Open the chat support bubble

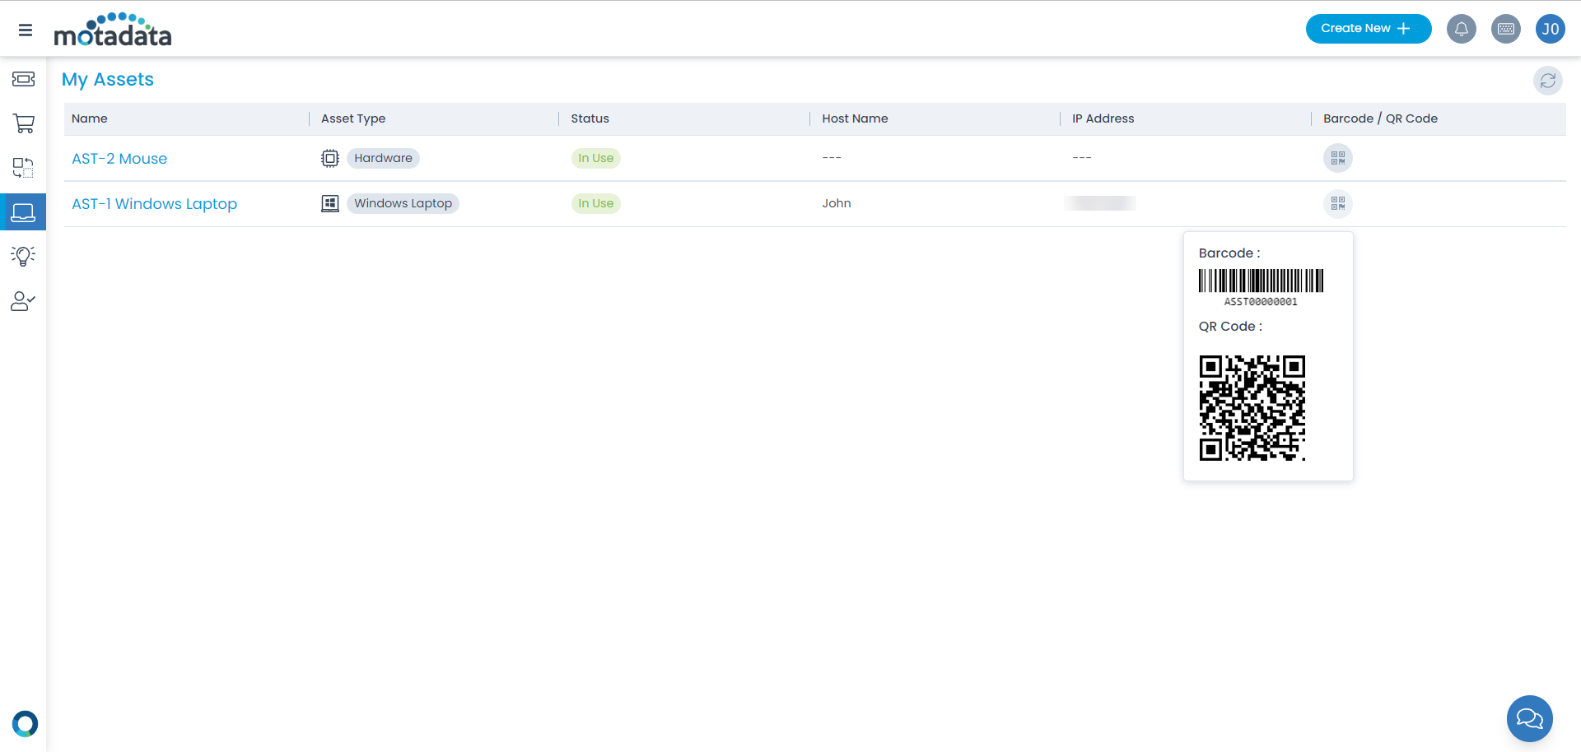[1530, 719]
